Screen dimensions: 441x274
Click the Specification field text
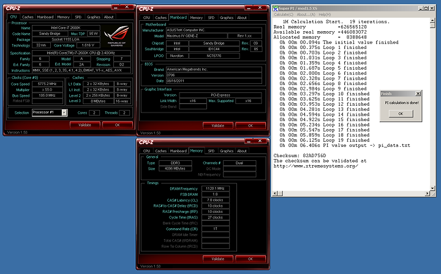pyautogui.click(x=81, y=53)
